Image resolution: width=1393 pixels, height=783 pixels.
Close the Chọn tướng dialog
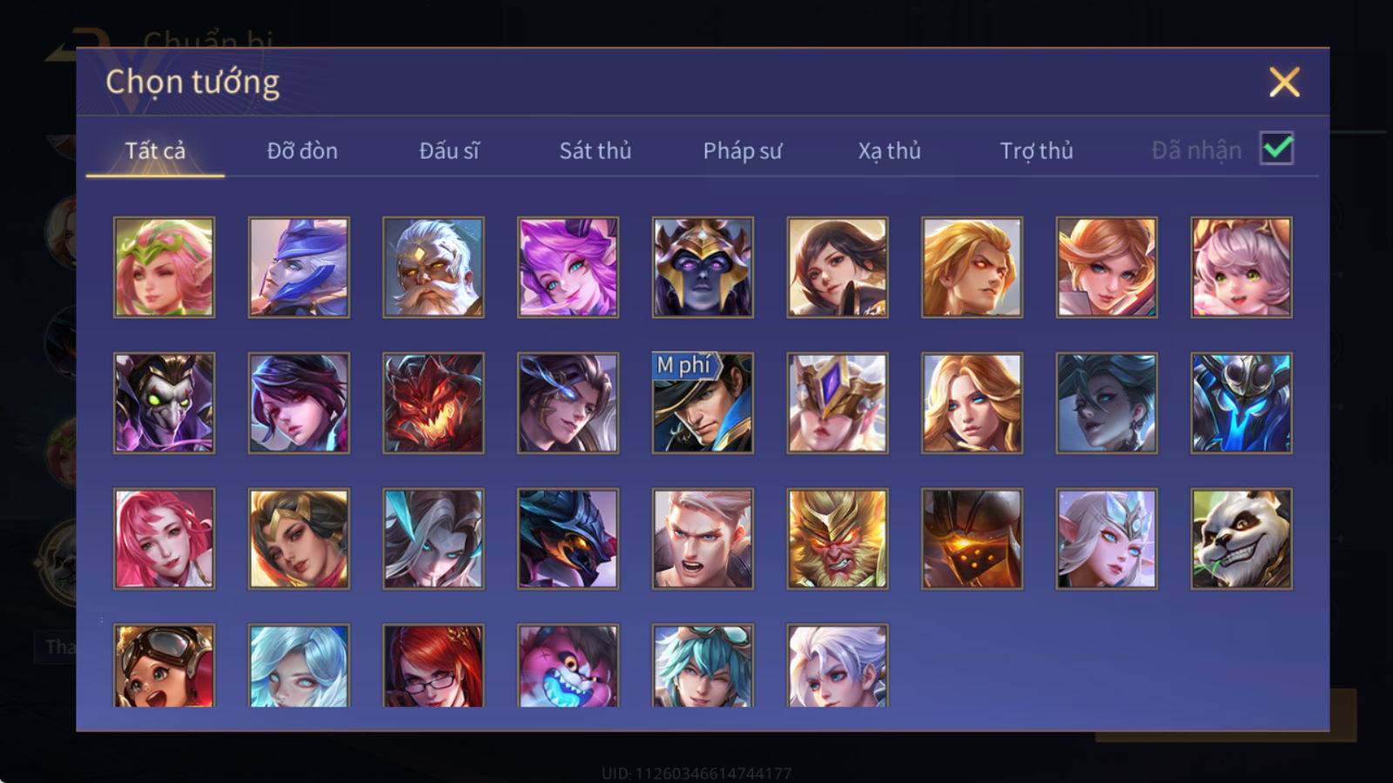(x=1284, y=83)
